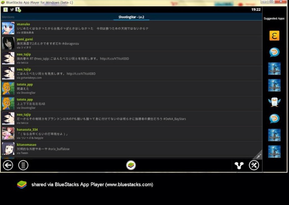The height and width of the screenshot is (205, 289).
Task: Select username kitanomasao
Action: (26, 145)
